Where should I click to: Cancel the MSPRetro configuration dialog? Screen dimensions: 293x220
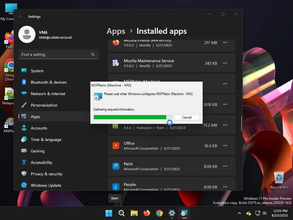click(187, 117)
